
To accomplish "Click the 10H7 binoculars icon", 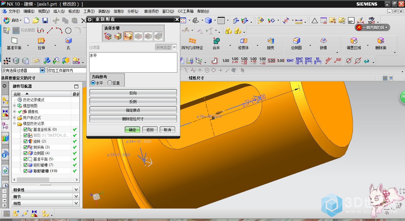I will tap(371, 20).
